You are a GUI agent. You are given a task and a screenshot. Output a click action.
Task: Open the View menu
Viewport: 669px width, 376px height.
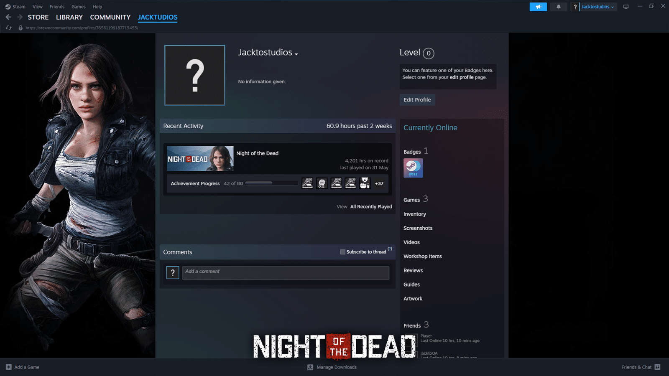(38, 7)
